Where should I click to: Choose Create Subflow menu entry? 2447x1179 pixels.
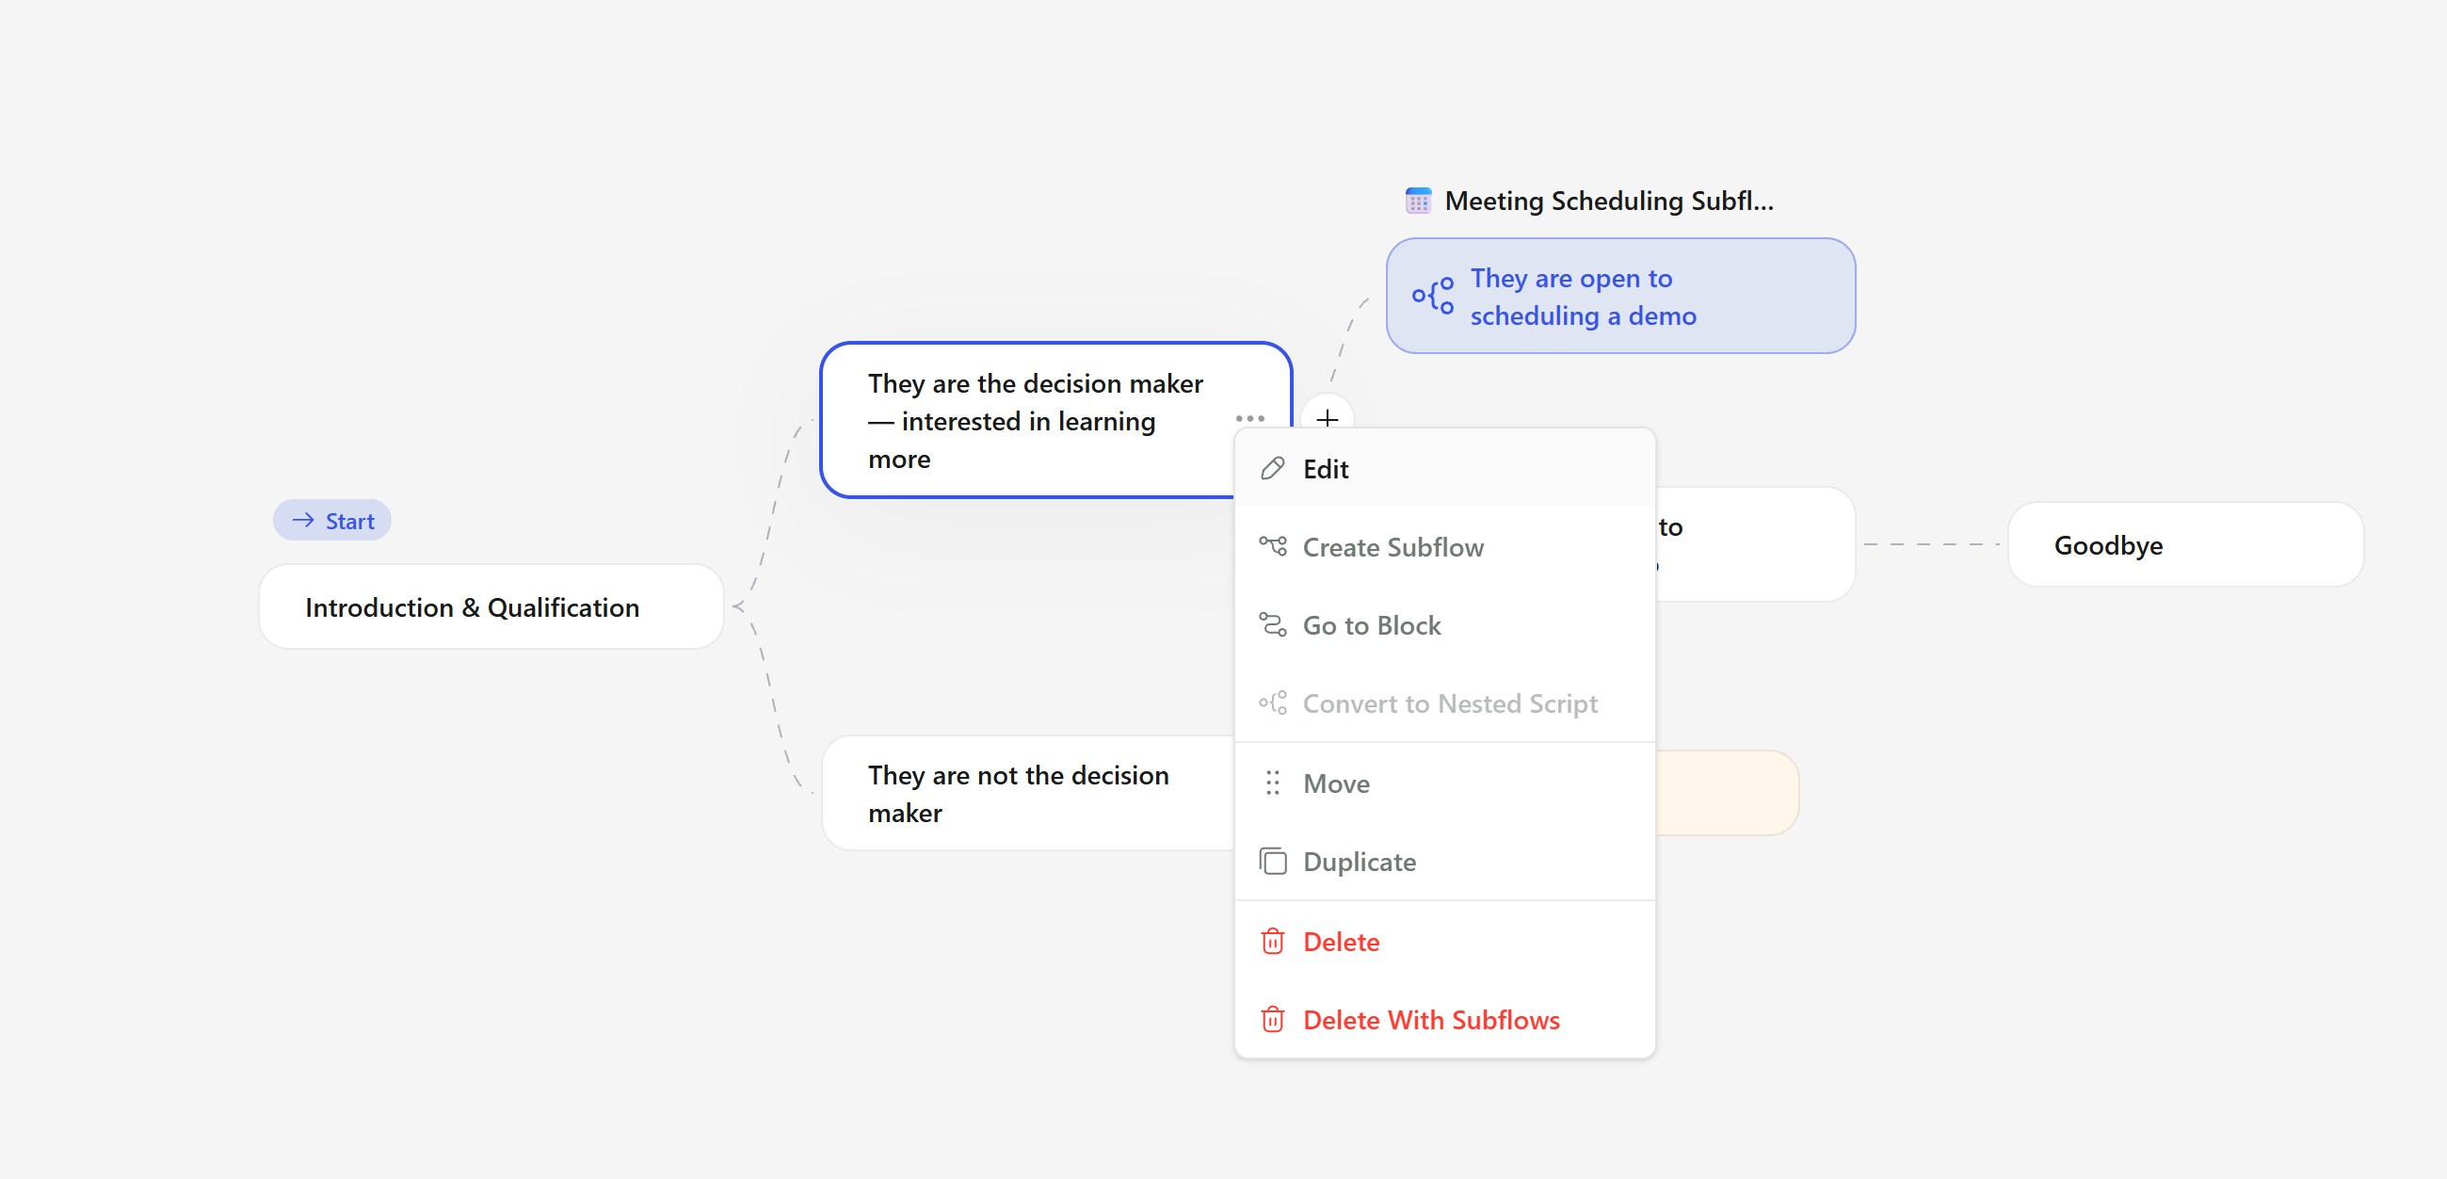pos(1444,546)
